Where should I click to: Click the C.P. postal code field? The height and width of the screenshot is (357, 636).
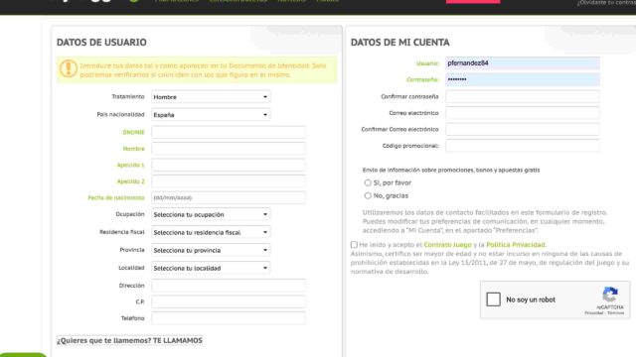229,301
